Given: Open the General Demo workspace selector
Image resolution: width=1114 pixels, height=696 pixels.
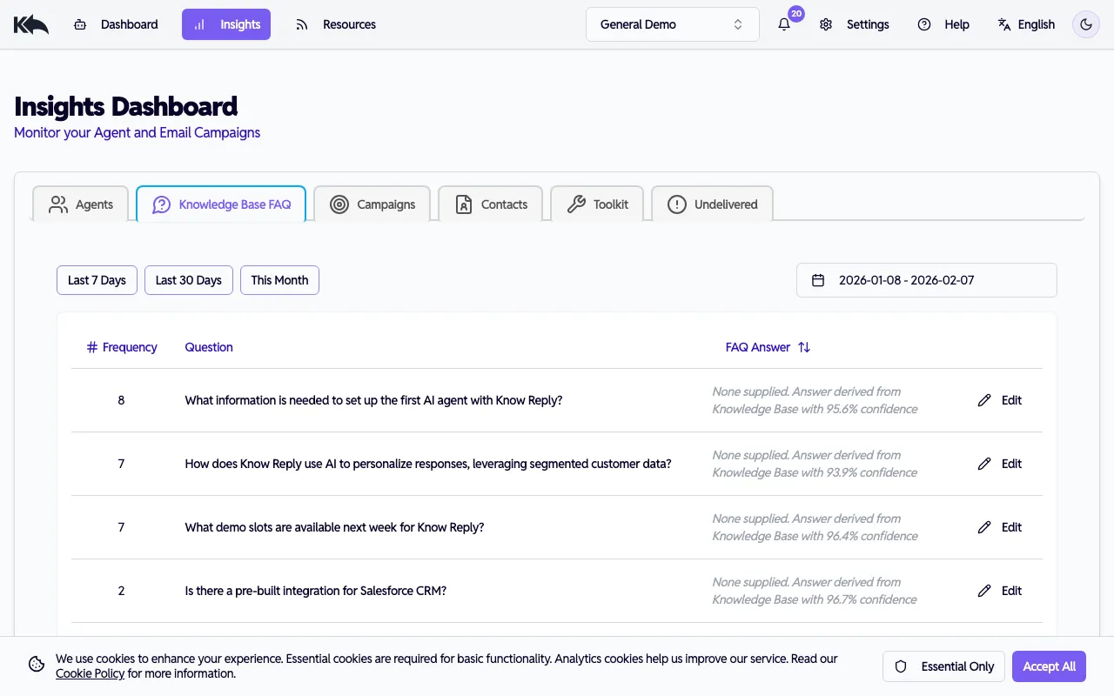Looking at the screenshot, I should tap(672, 24).
